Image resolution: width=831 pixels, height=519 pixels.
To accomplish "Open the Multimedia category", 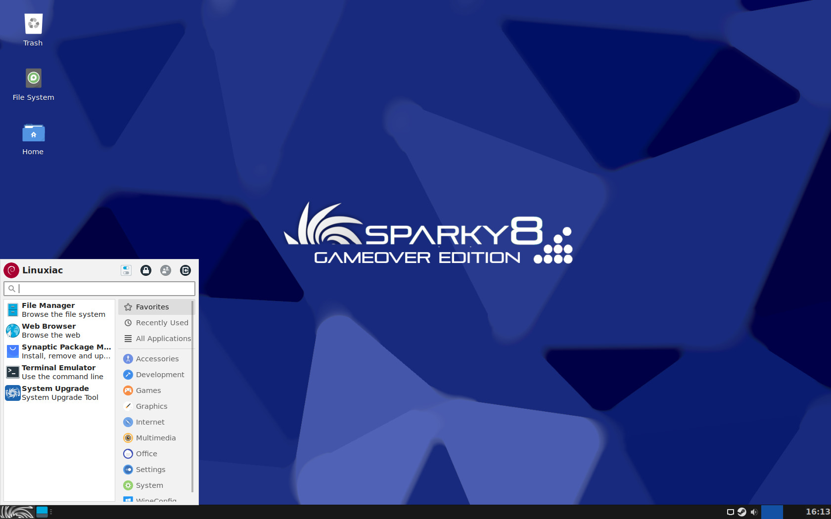I will coord(155,438).
